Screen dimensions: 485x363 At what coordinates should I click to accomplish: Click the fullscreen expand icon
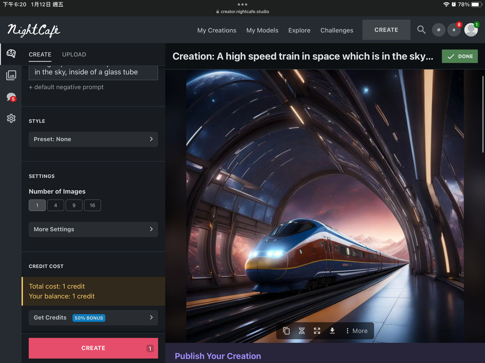[x=317, y=331]
